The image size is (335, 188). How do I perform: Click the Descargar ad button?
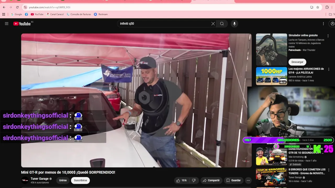point(297,62)
